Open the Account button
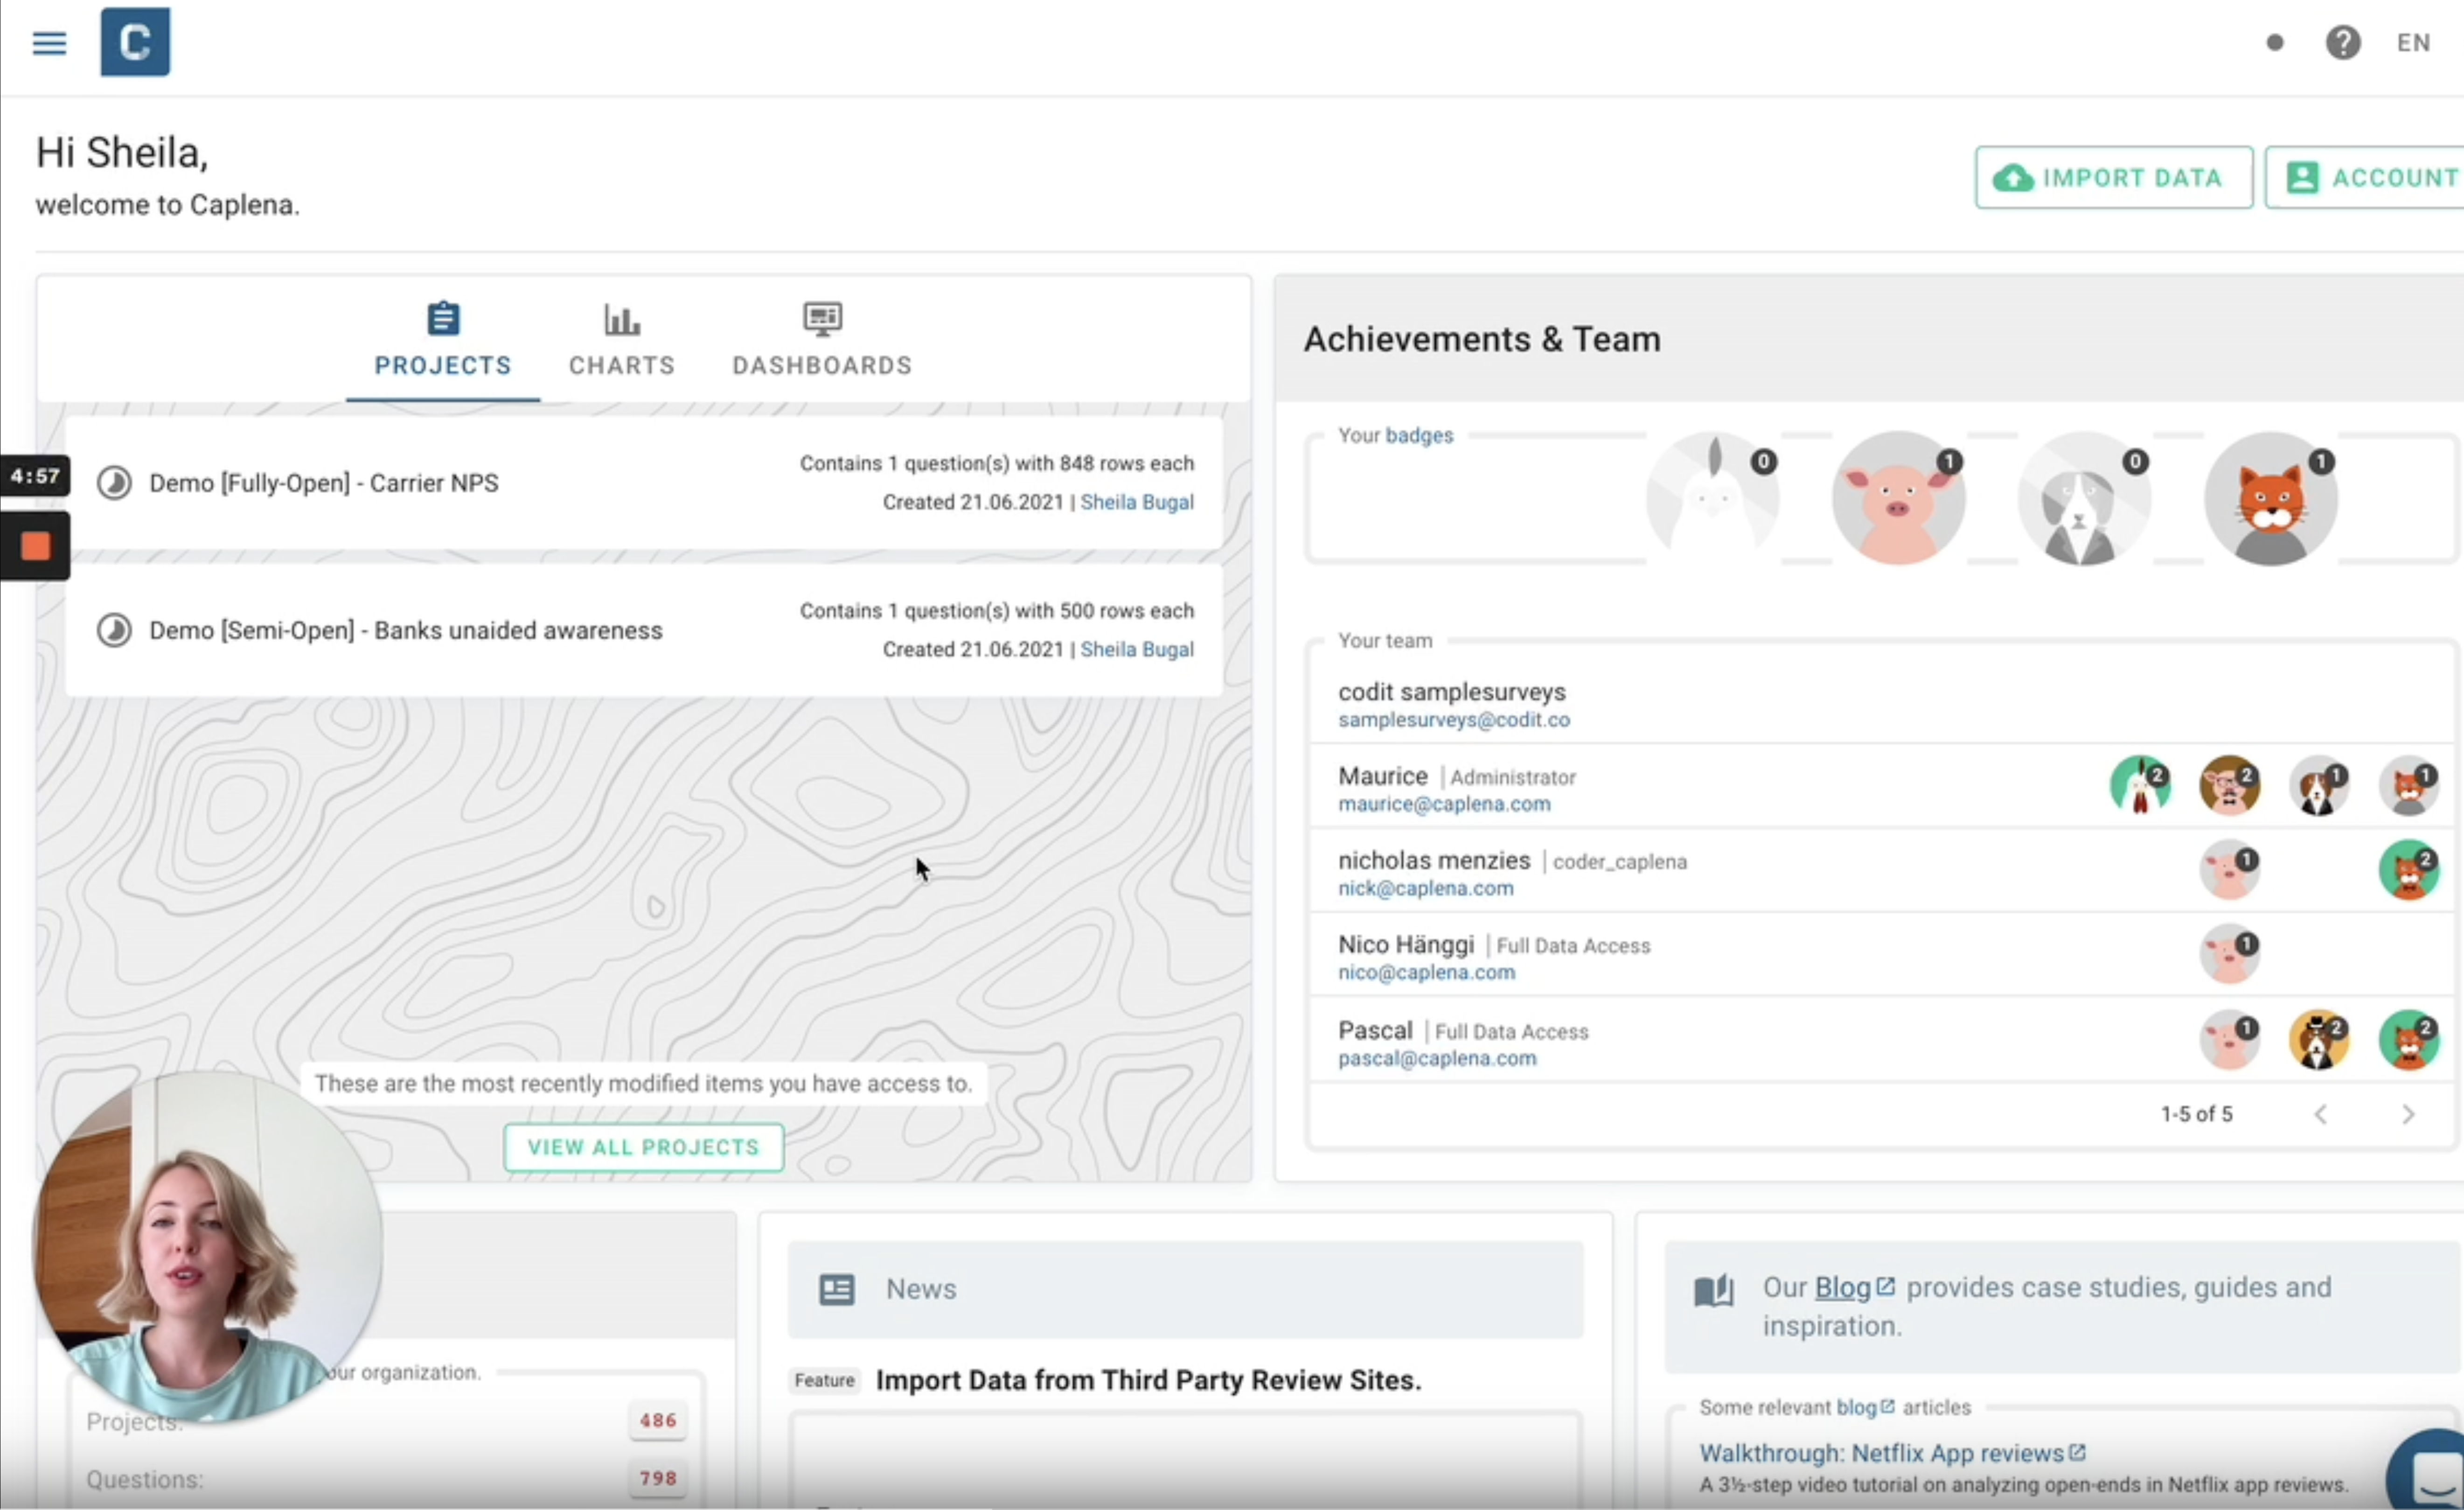Viewport: 2464px width, 1510px height. [x=2365, y=178]
